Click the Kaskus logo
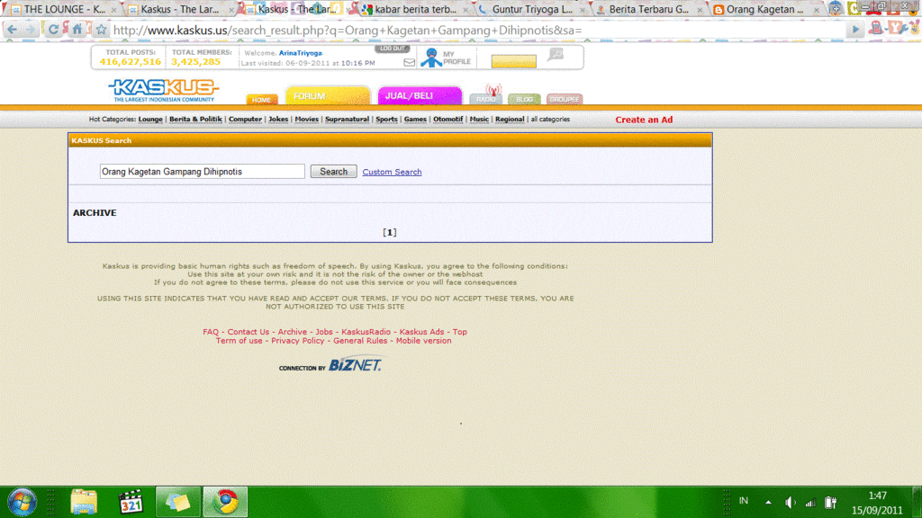Screen dimensions: 922x518 tap(163, 89)
